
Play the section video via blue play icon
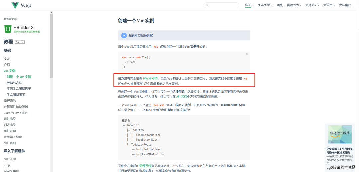point(124,35)
